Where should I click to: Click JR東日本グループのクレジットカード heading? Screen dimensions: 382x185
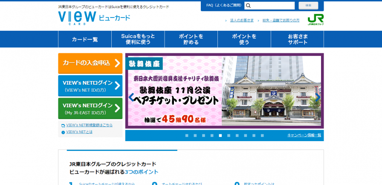click(113, 164)
